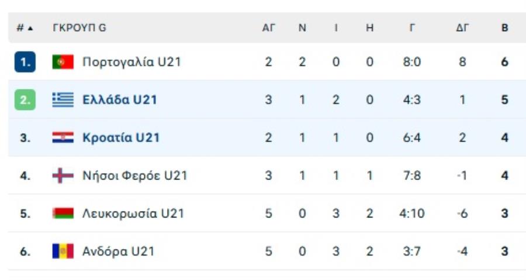The width and height of the screenshot is (526, 280).
Task: Click the green rank 2 badge
Action: click(25, 100)
